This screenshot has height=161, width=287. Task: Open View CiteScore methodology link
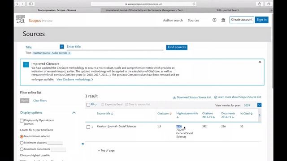(75, 80)
